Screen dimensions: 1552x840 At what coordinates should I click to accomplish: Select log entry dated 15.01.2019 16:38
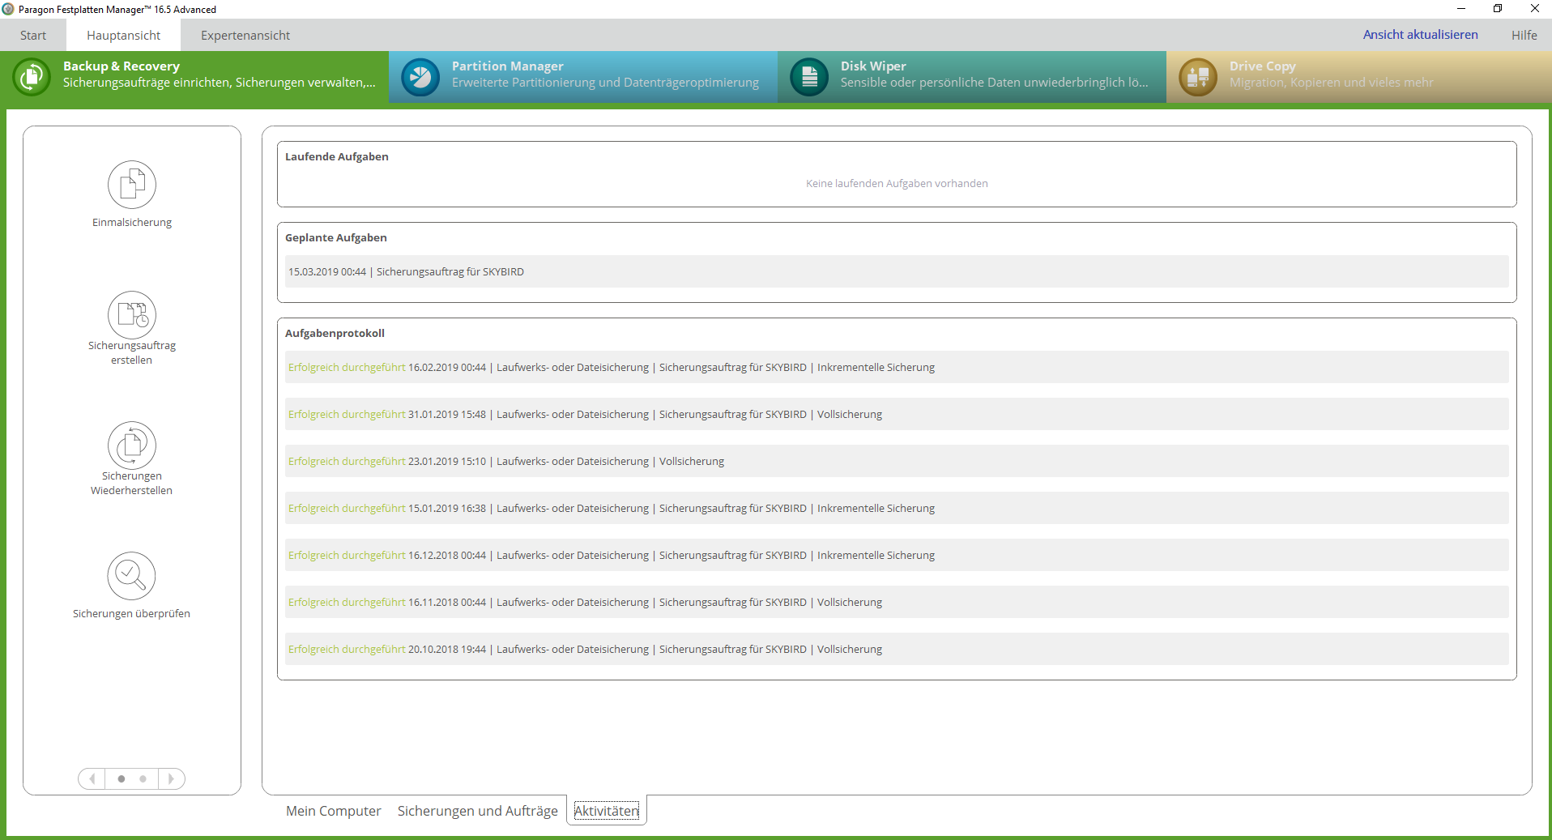(x=897, y=508)
